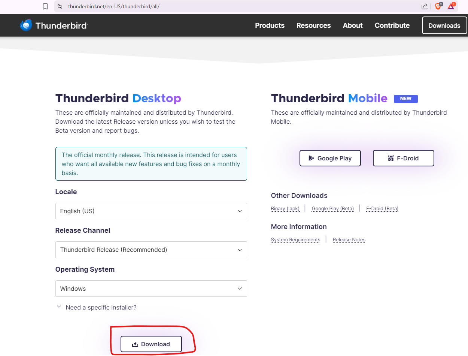468x356 pixels.
Task: Open the Resources menu
Action: click(313, 25)
